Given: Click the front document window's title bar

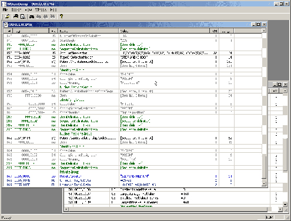Looking at the screenshot, I should click(135, 25).
